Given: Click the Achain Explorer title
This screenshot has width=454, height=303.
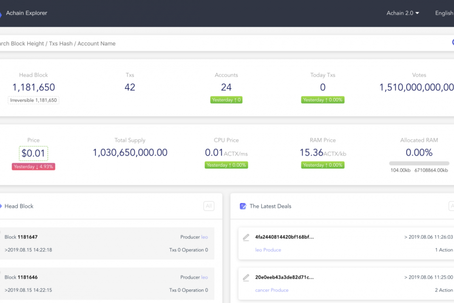Looking at the screenshot, I should click(x=26, y=13).
